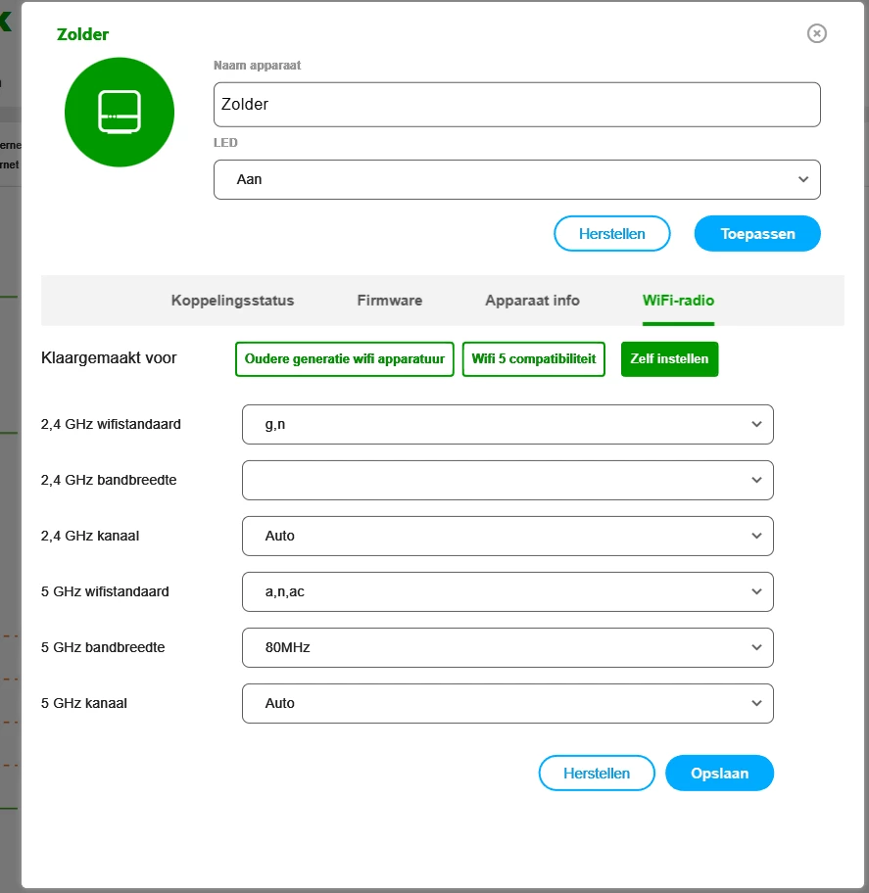Open the 5 GHz kanaal dropdown

(x=507, y=704)
